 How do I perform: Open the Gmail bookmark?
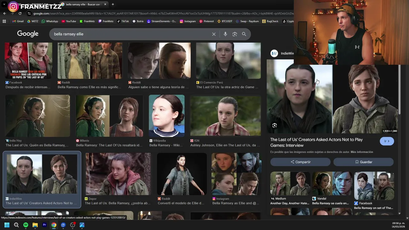[18, 21]
